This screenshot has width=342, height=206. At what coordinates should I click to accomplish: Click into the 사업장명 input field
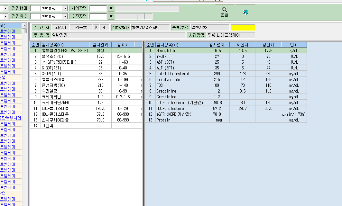[98, 8]
